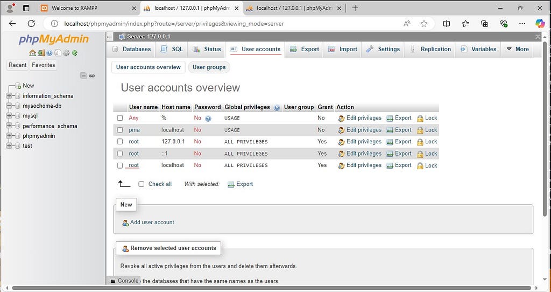Click browser refresh button
The image size is (551, 292).
click(x=31, y=24)
